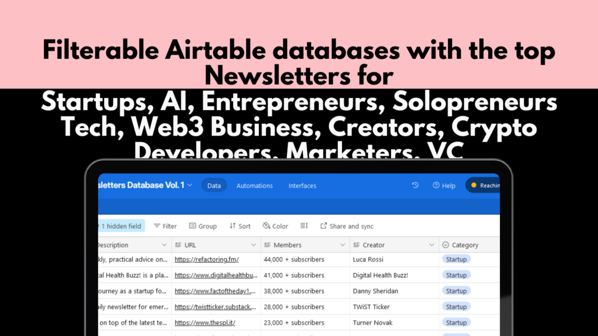Select the '23,000 + subscribers' cell
Screen dimensions: 598x336
tap(305, 323)
